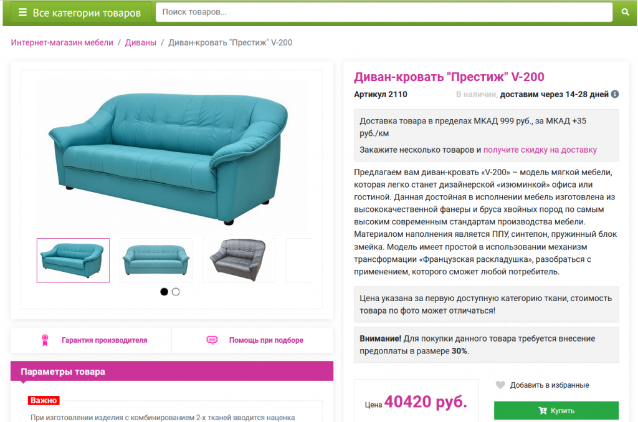Select the first carousel dot
The image size is (638, 422).
coord(164,292)
